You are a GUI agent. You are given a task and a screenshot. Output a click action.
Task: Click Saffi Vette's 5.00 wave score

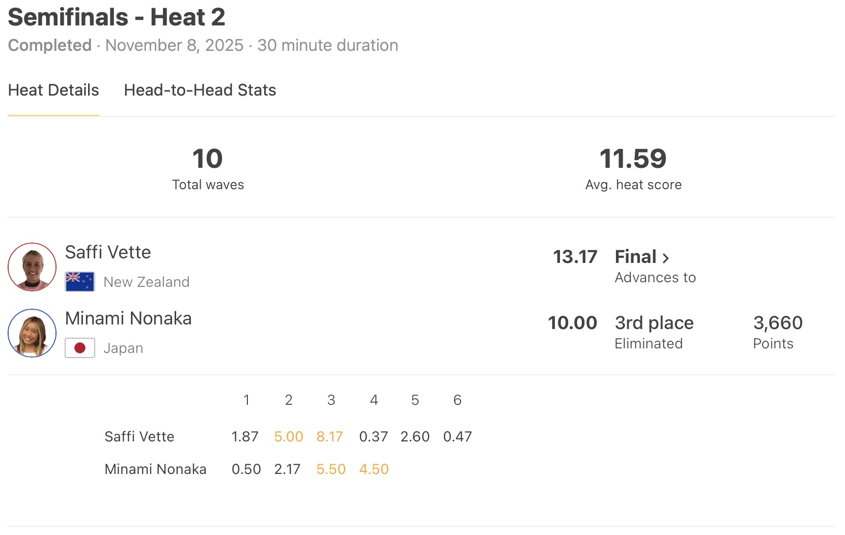[x=289, y=437]
